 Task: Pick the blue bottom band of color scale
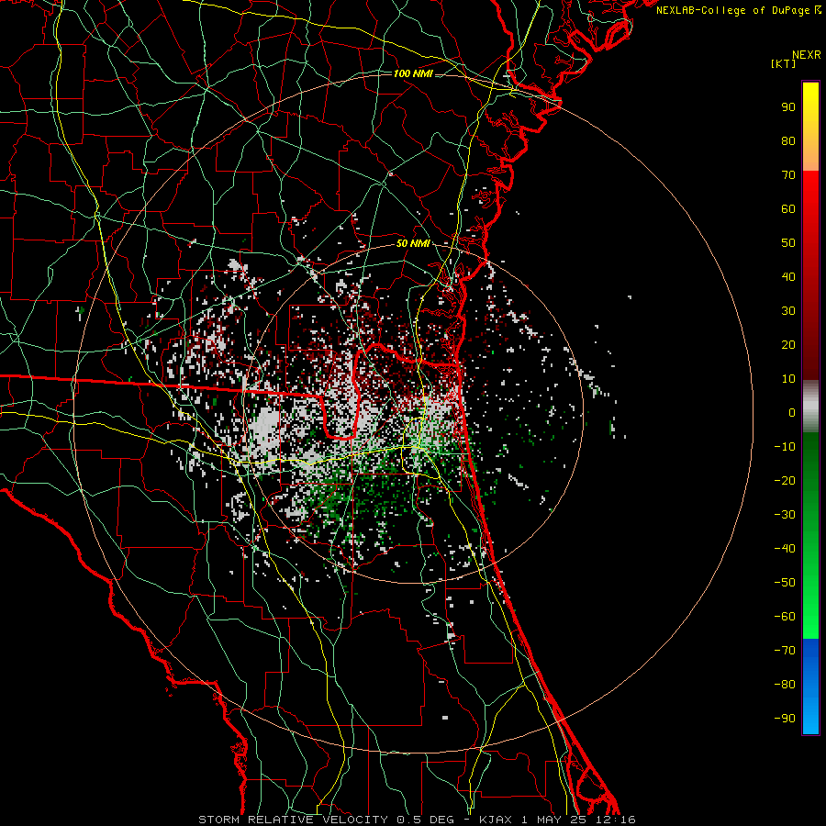pyautogui.click(x=810, y=686)
